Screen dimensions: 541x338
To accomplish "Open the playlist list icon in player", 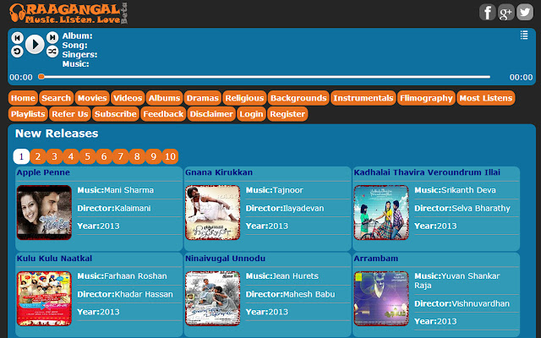I will [x=524, y=35].
